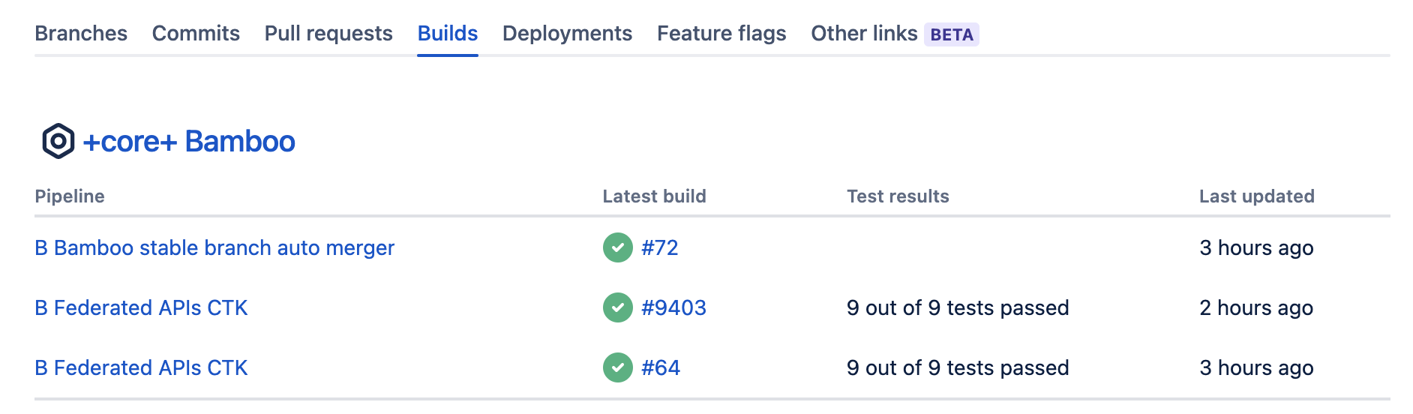The image size is (1413, 414).
Task: Open Bamboo stable branch auto merger pipeline
Action: click(x=214, y=247)
